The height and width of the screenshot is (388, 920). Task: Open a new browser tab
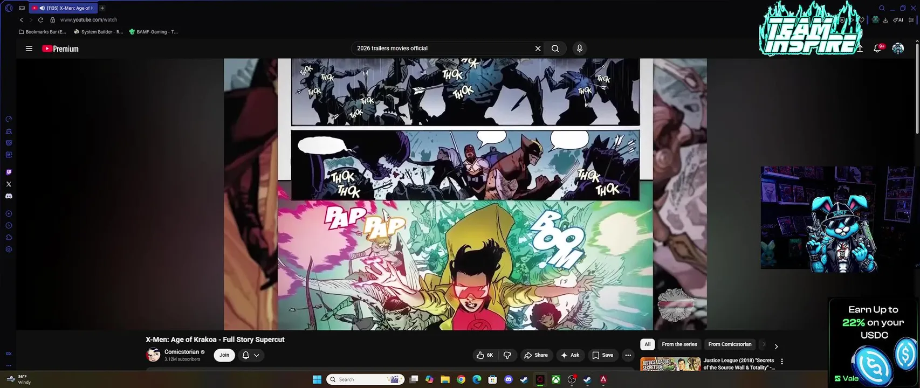point(102,8)
